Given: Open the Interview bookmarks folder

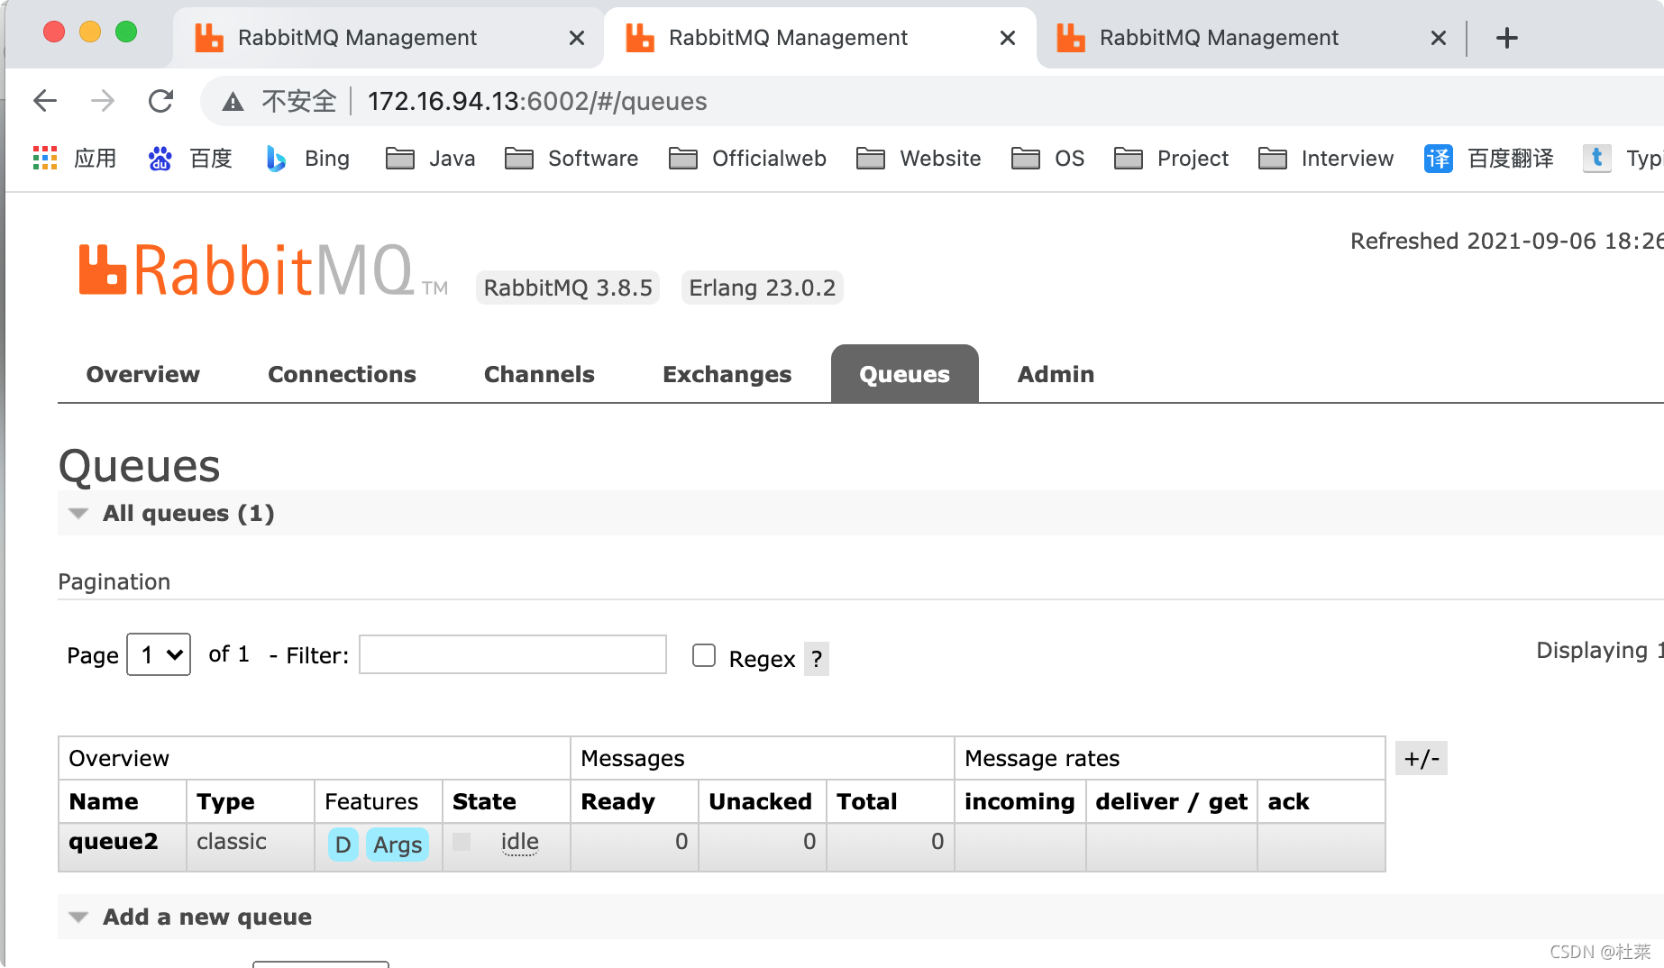Looking at the screenshot, I should (x=1326, y=159).
